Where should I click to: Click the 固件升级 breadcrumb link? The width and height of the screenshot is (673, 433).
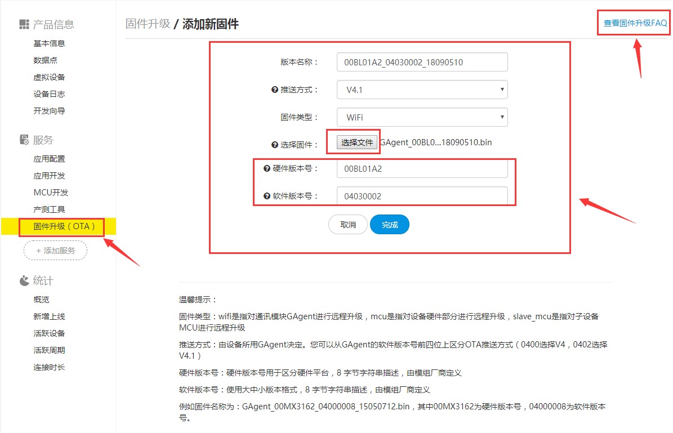point(148,24)
